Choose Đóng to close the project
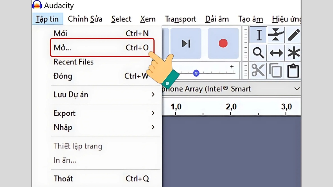The width and height of the screenshot is (333, 187). tap(102, 76)
